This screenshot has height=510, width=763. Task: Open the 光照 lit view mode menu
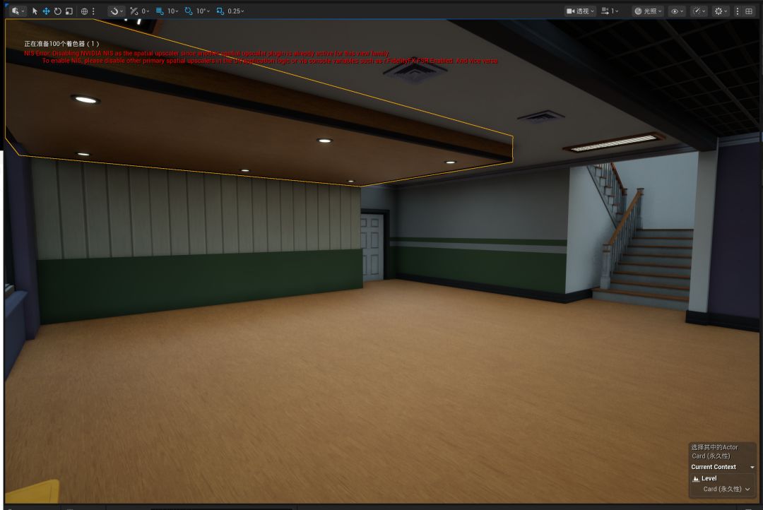click(x=648, y=11)
